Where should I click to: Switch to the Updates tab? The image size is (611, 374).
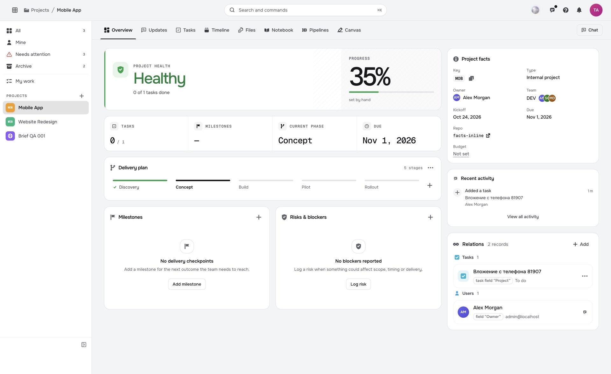154,30
